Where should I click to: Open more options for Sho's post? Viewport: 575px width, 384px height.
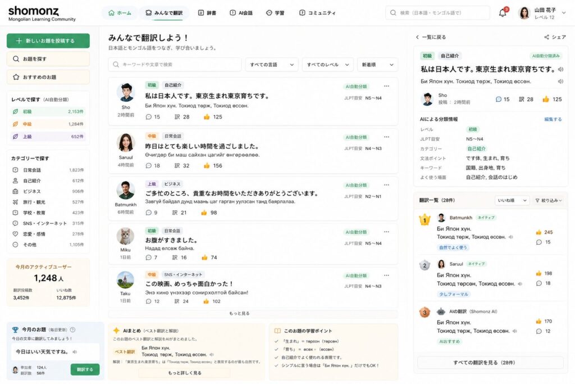coord(386,86)
